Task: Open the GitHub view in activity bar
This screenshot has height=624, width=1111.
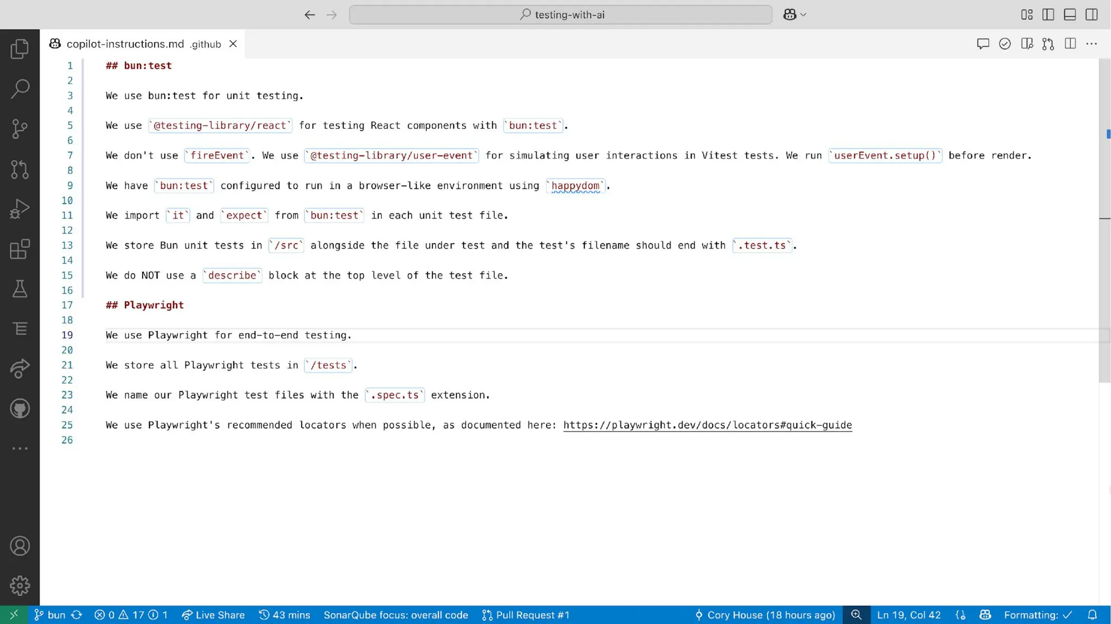Action: click(x=20, y=408)
